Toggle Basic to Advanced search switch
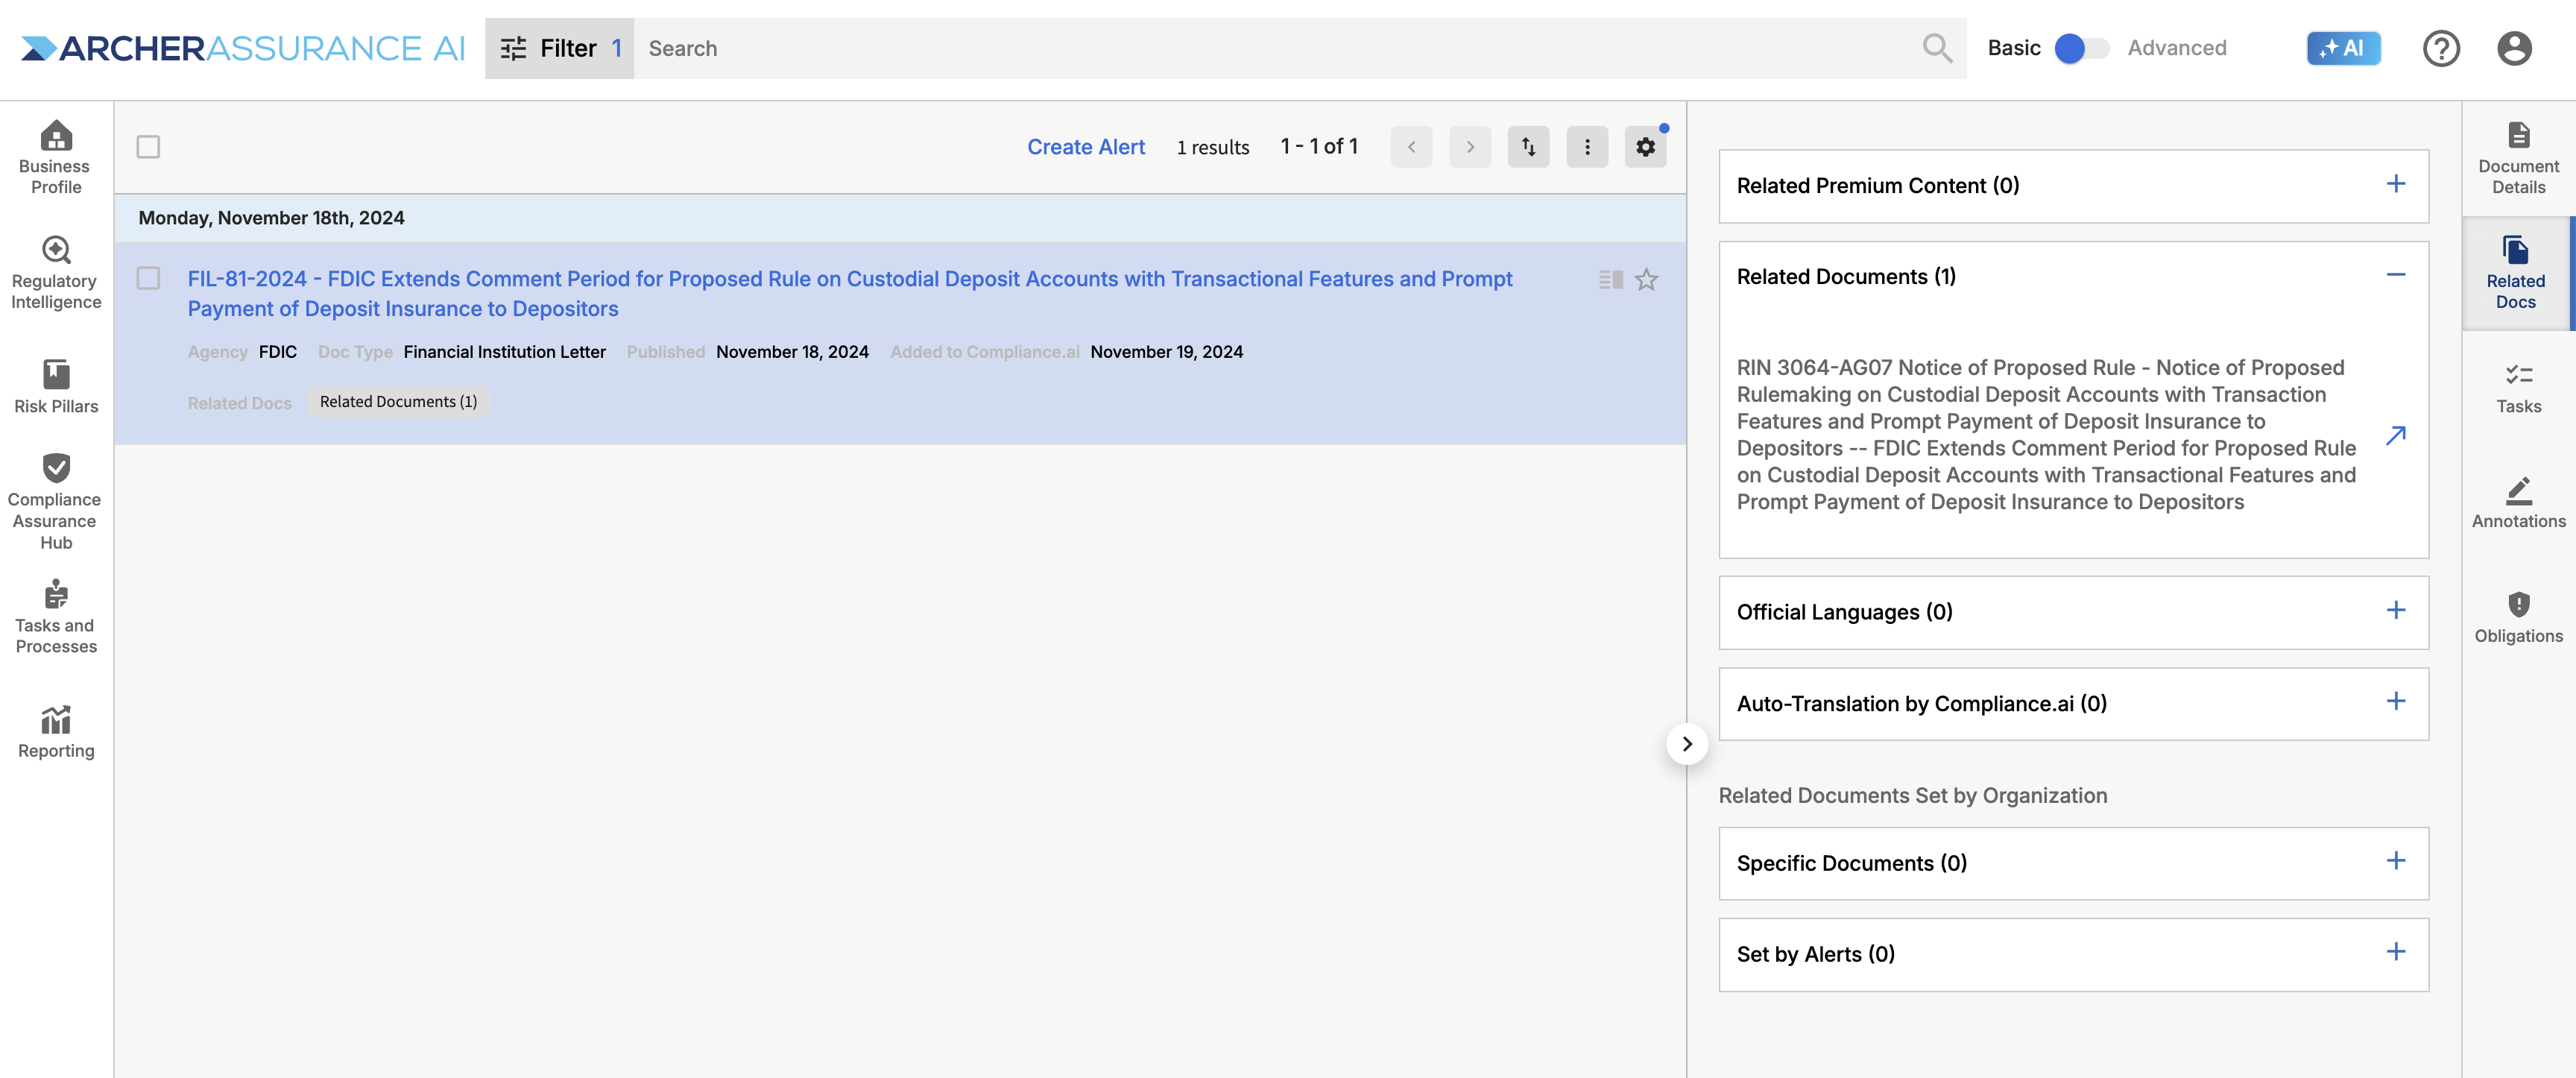Screen dimensions: 2576x1078 (x=2081, y=48)
